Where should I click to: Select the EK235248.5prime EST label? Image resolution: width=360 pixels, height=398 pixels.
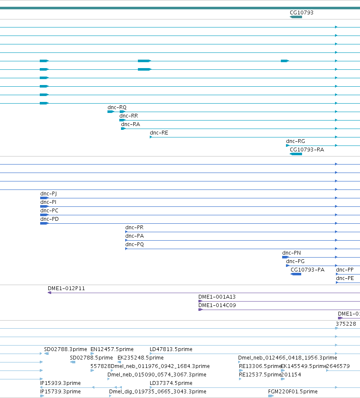pyautogui.click(x=140, y=358)
